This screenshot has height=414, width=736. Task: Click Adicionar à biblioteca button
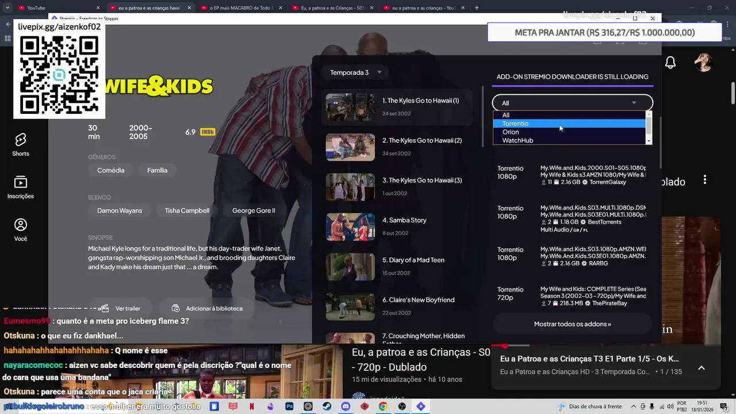click(208, 308)
